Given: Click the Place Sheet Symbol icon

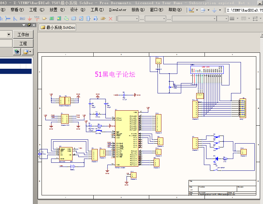Looking at the screenshot, I should tap(52, 19).
